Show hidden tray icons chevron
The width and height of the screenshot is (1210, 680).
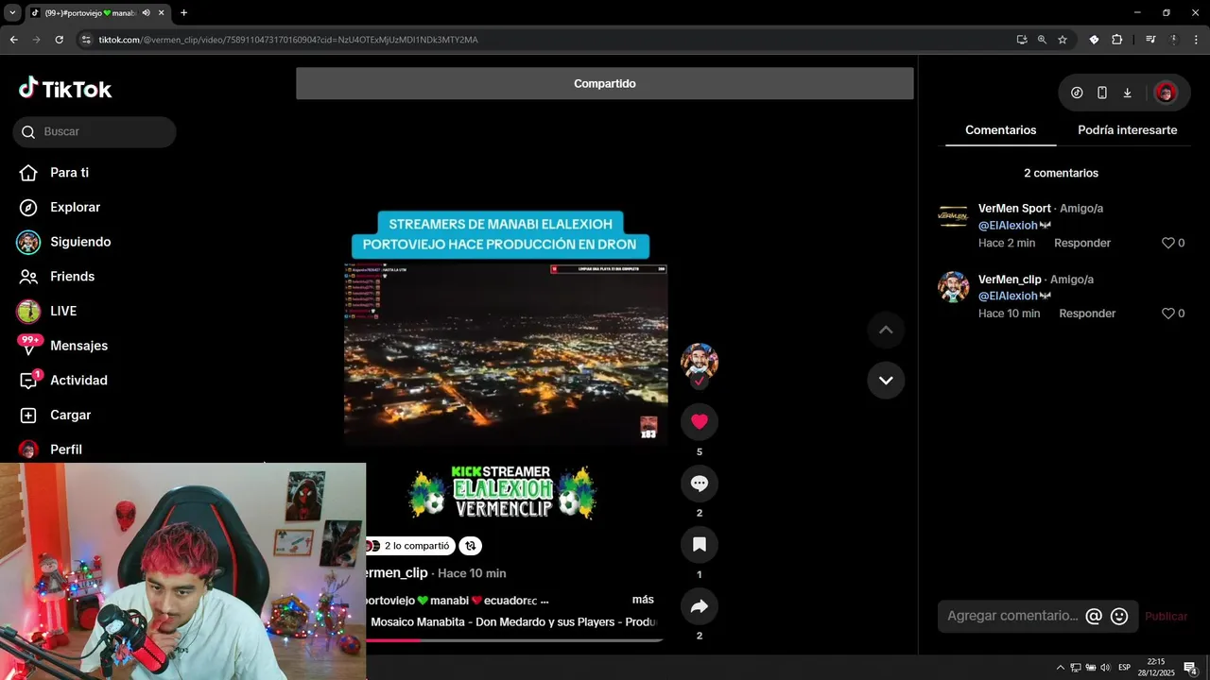tap(1060, 668)
